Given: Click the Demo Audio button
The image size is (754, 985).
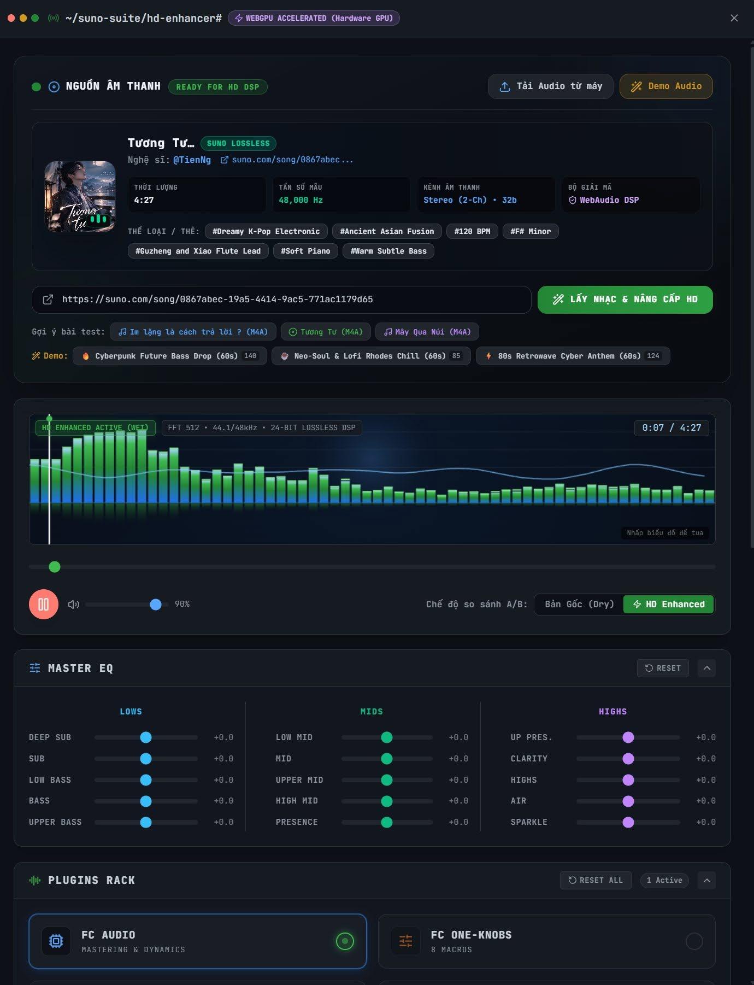Looking at the screenshot, I should (666, 86).
